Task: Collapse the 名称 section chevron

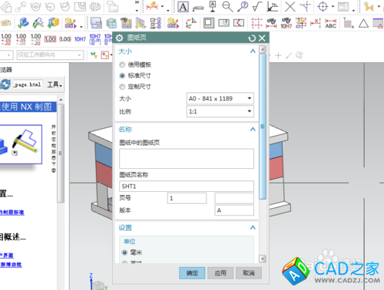Action: [253, 129]
